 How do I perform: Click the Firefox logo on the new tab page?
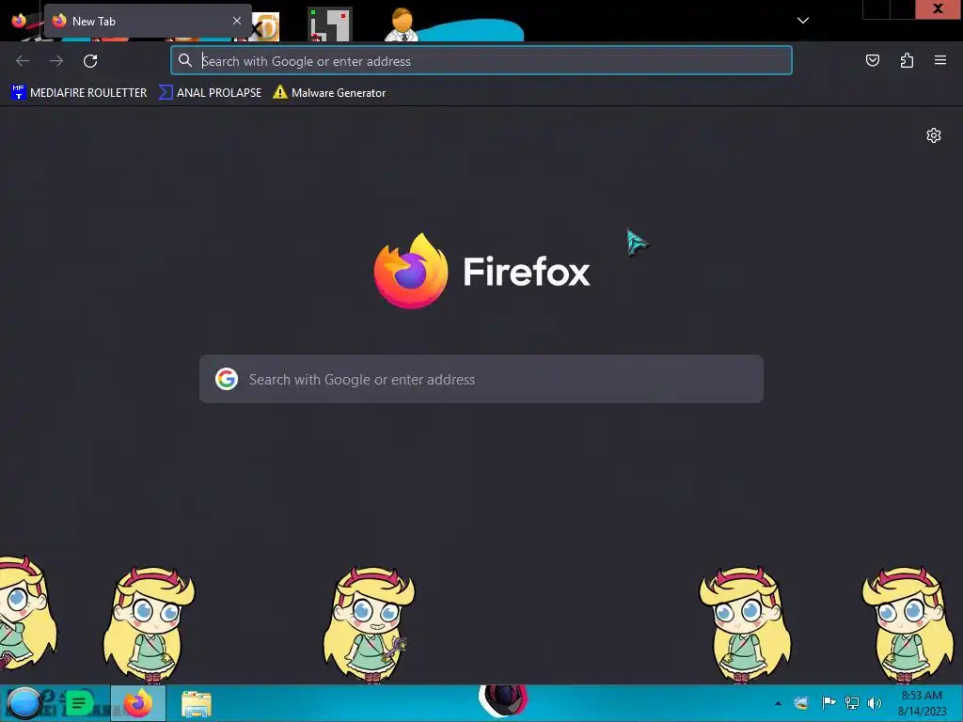click(411, 271)
